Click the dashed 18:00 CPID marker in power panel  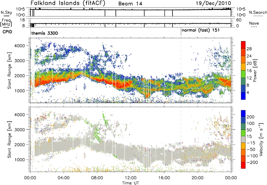click(x=181, y=70)
